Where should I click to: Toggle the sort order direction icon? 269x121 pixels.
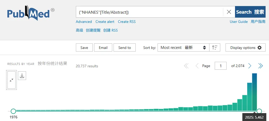tap(215, 47)
